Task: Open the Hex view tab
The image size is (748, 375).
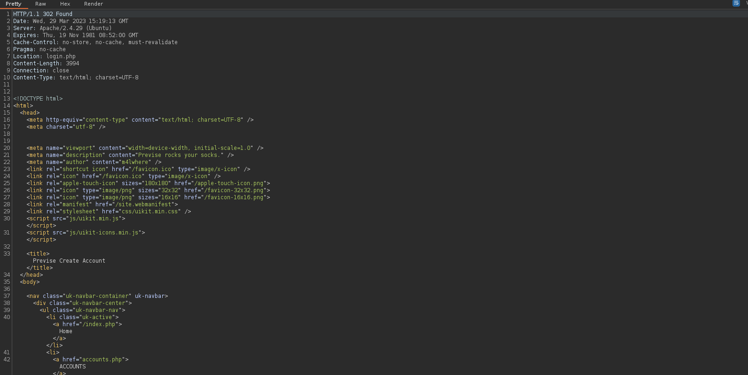Action: pos(65,4)
